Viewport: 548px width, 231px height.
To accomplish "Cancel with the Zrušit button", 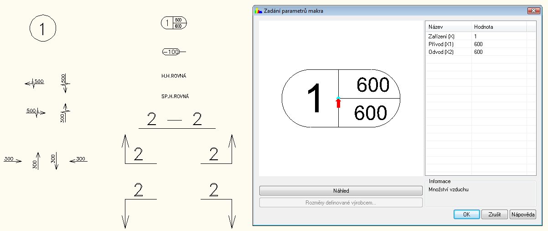I will [495, 215].
